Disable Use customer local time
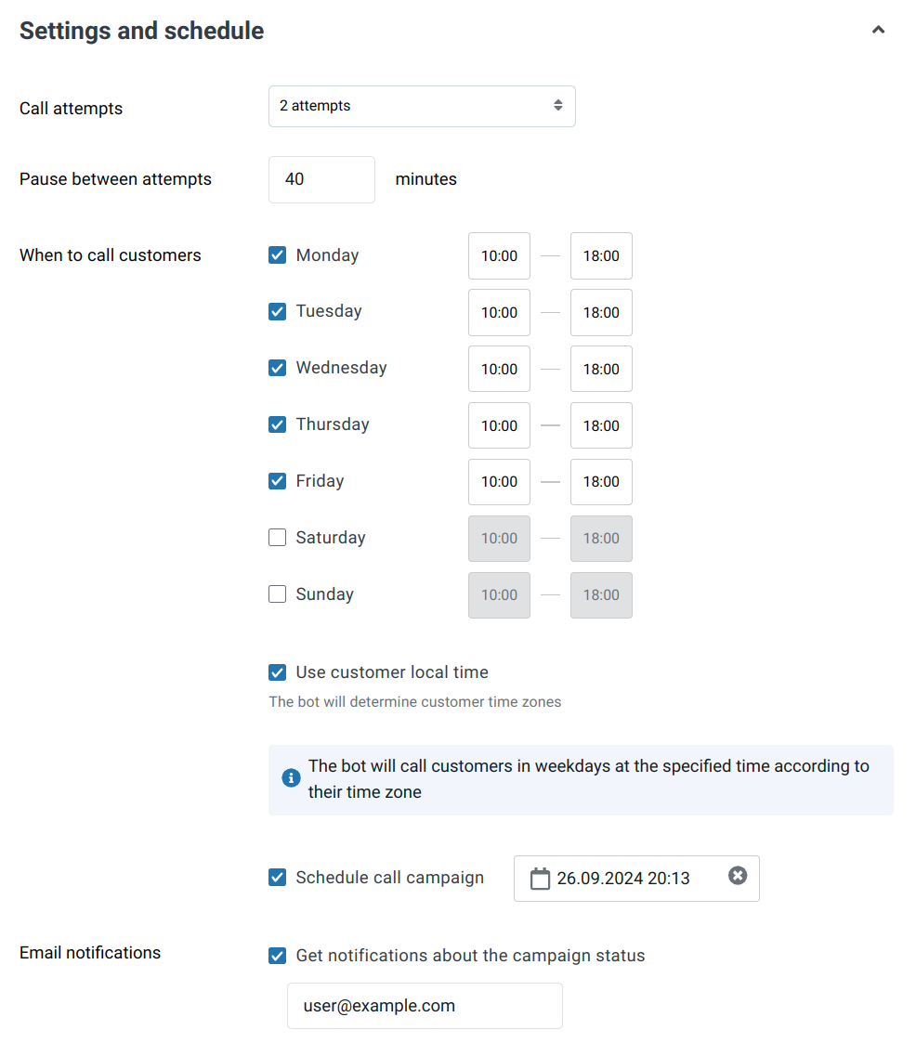The image size is (916, 1056). [277, 672]
